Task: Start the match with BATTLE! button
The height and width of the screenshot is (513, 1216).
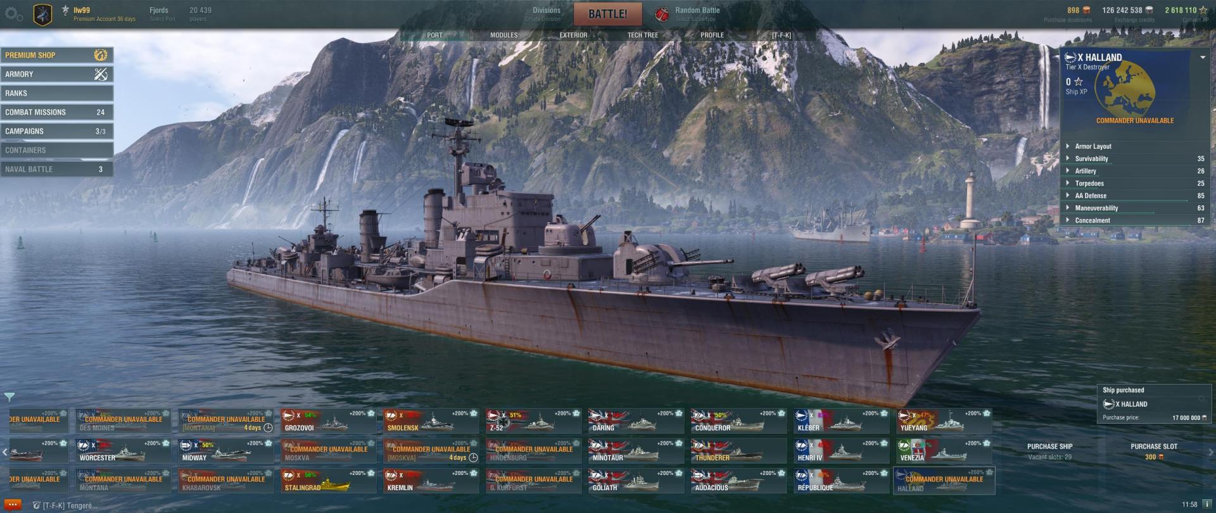Action: pos(607,14)
